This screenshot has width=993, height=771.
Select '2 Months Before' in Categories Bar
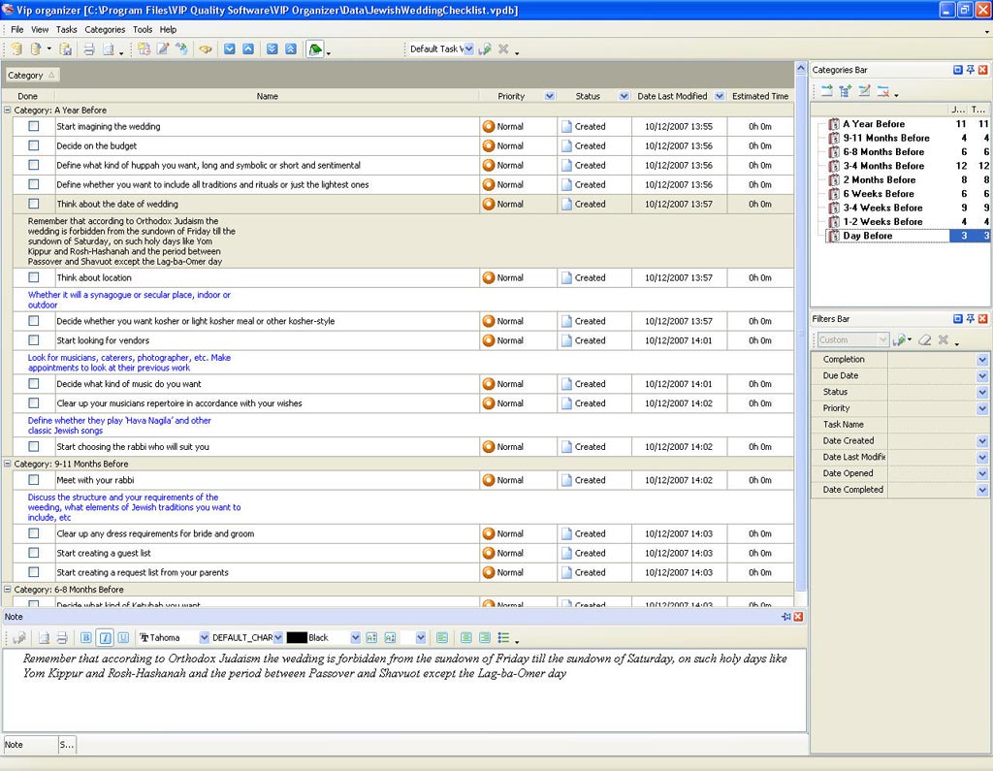[879, 179]
